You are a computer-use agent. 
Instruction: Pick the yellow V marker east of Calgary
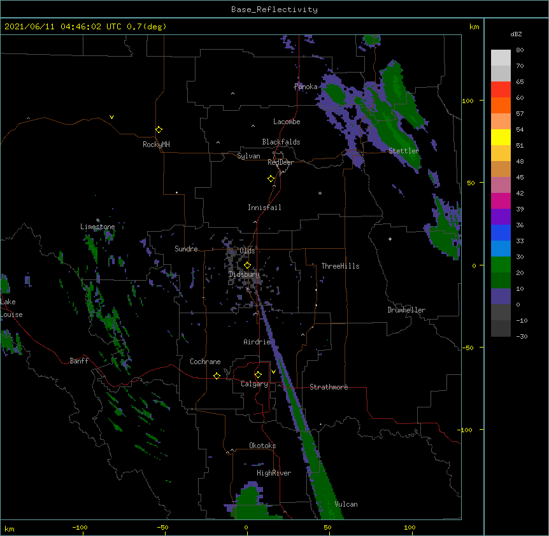pos(273,372)
